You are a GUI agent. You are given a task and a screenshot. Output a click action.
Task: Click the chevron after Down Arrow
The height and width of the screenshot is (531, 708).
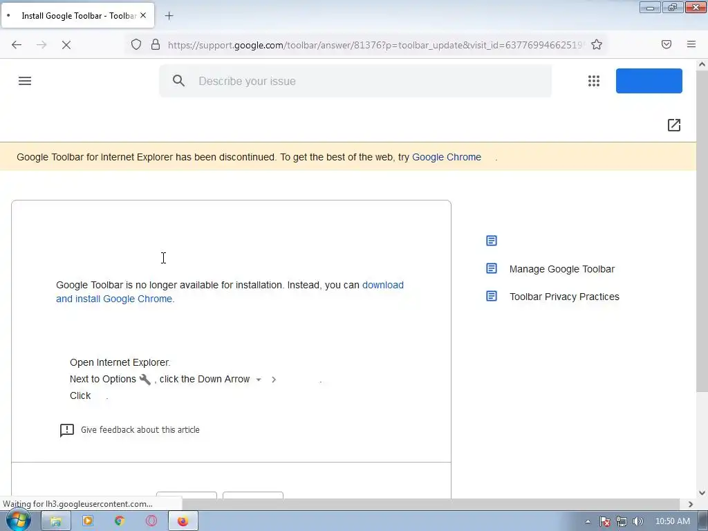274,380
